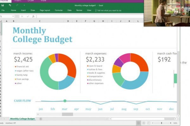Select column L header
The image size is (190, 126).
(x=138, y=21)
